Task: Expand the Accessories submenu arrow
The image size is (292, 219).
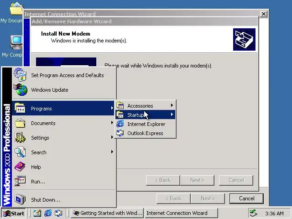Action: pos(172,105)
